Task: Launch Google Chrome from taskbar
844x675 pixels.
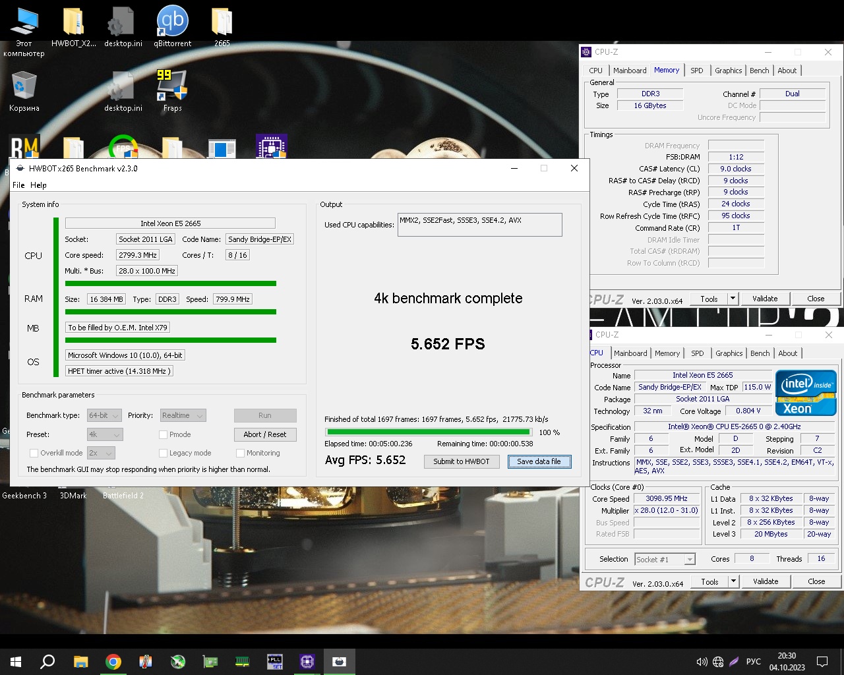Action: click(113, 662)
